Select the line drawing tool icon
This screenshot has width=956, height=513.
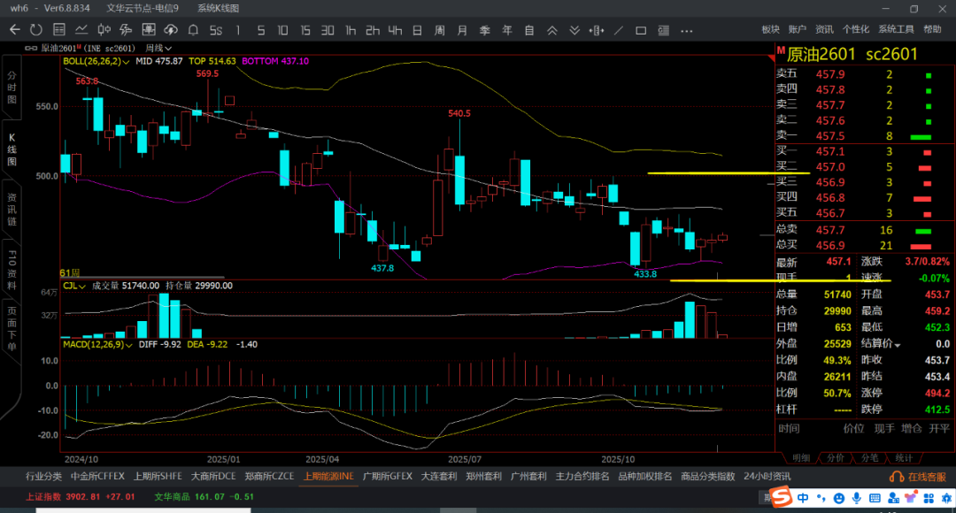619,30
